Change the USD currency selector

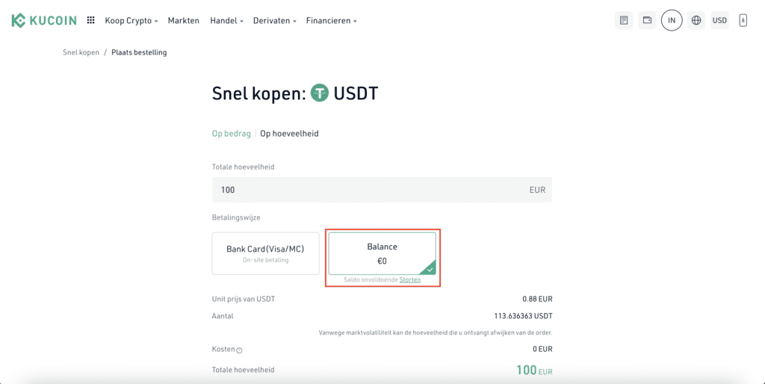tap(719, 20)
